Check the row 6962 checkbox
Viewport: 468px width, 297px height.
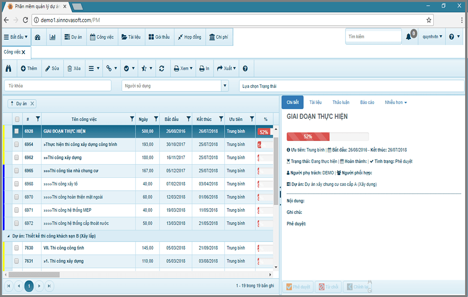[x=16, y=157]
